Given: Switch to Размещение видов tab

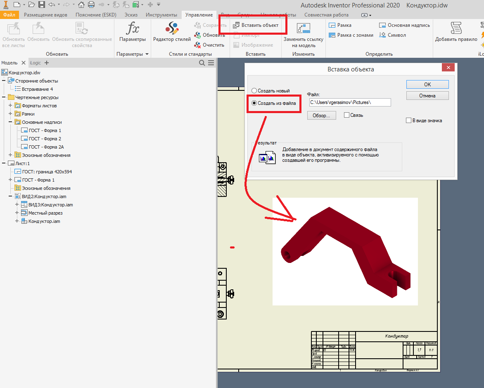Looking at the screenshot, I should 45,15.
